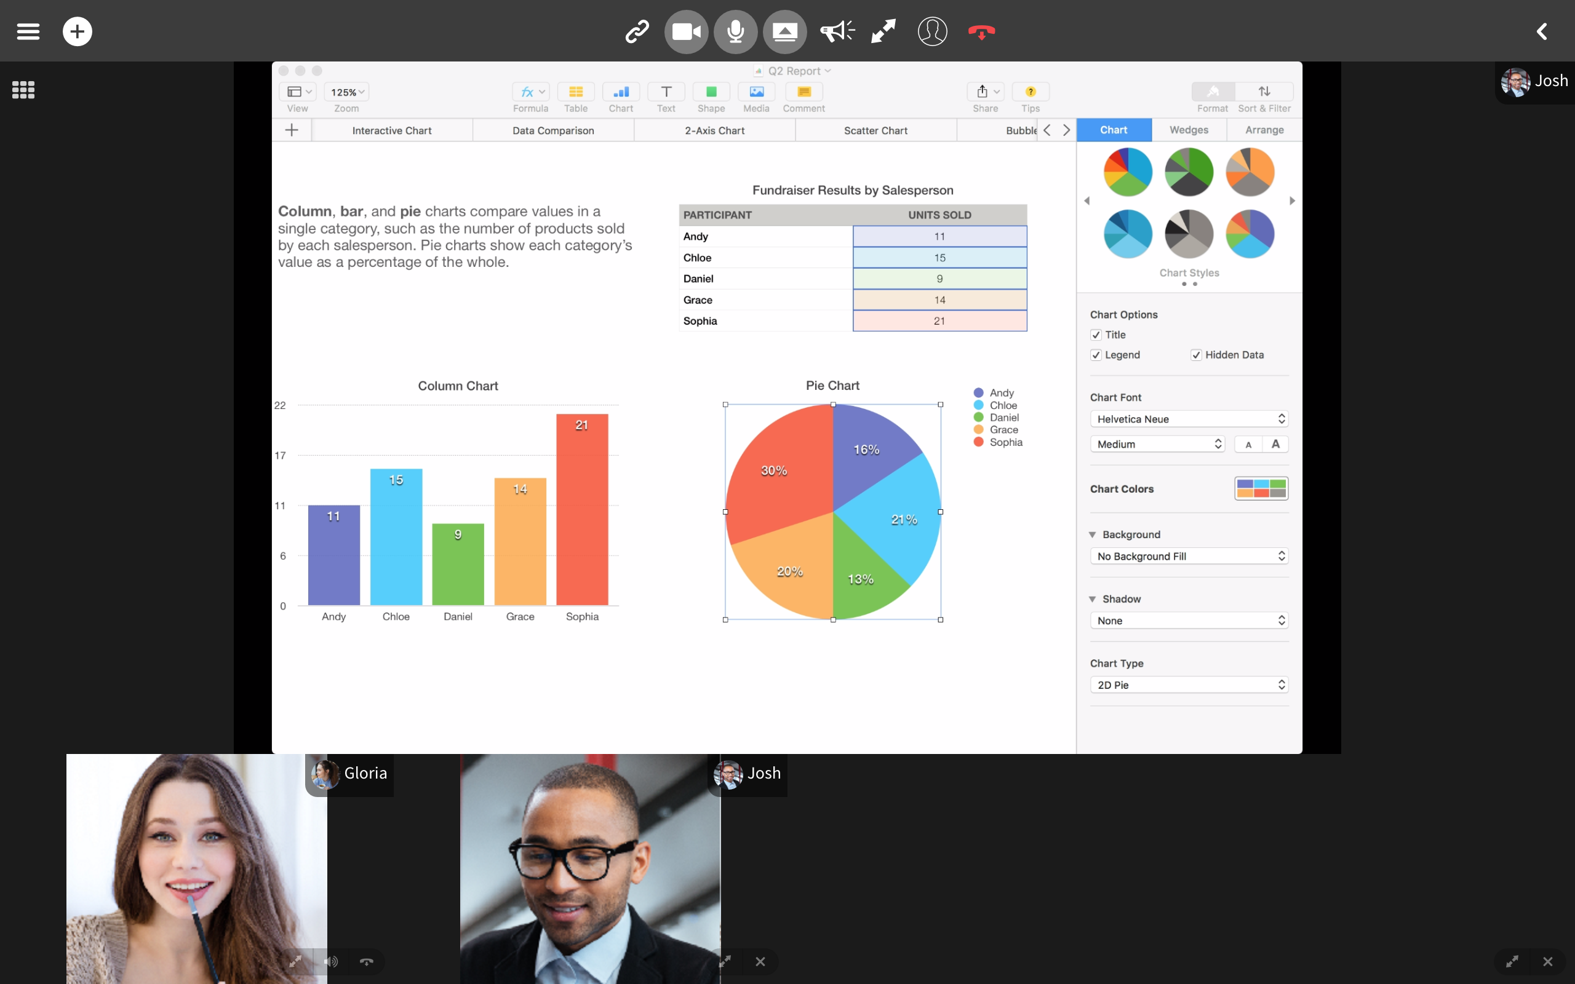Open the megaphone announcement icon
Image resolution: width=1575 pixels, height=984 pixels.
coord(836,31)
